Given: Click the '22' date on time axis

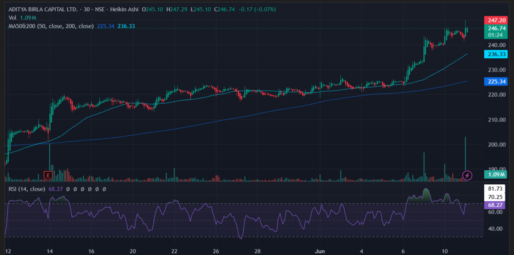Looking at the screenshot, I should (174, 251).
